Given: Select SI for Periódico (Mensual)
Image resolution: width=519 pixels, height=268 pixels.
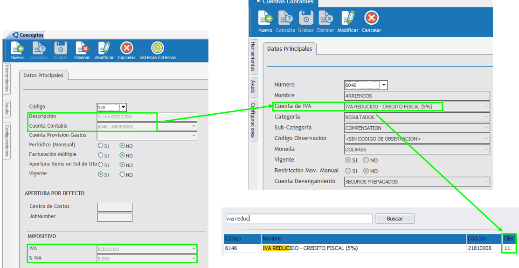Looking at the screenshot, I should (100, 145).
